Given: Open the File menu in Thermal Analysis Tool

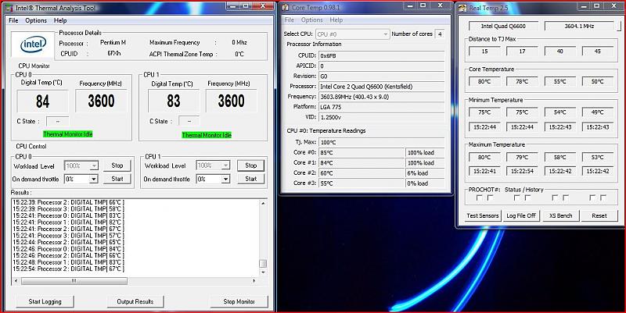Looking at the screenshot, I should [x=13, y=20].
